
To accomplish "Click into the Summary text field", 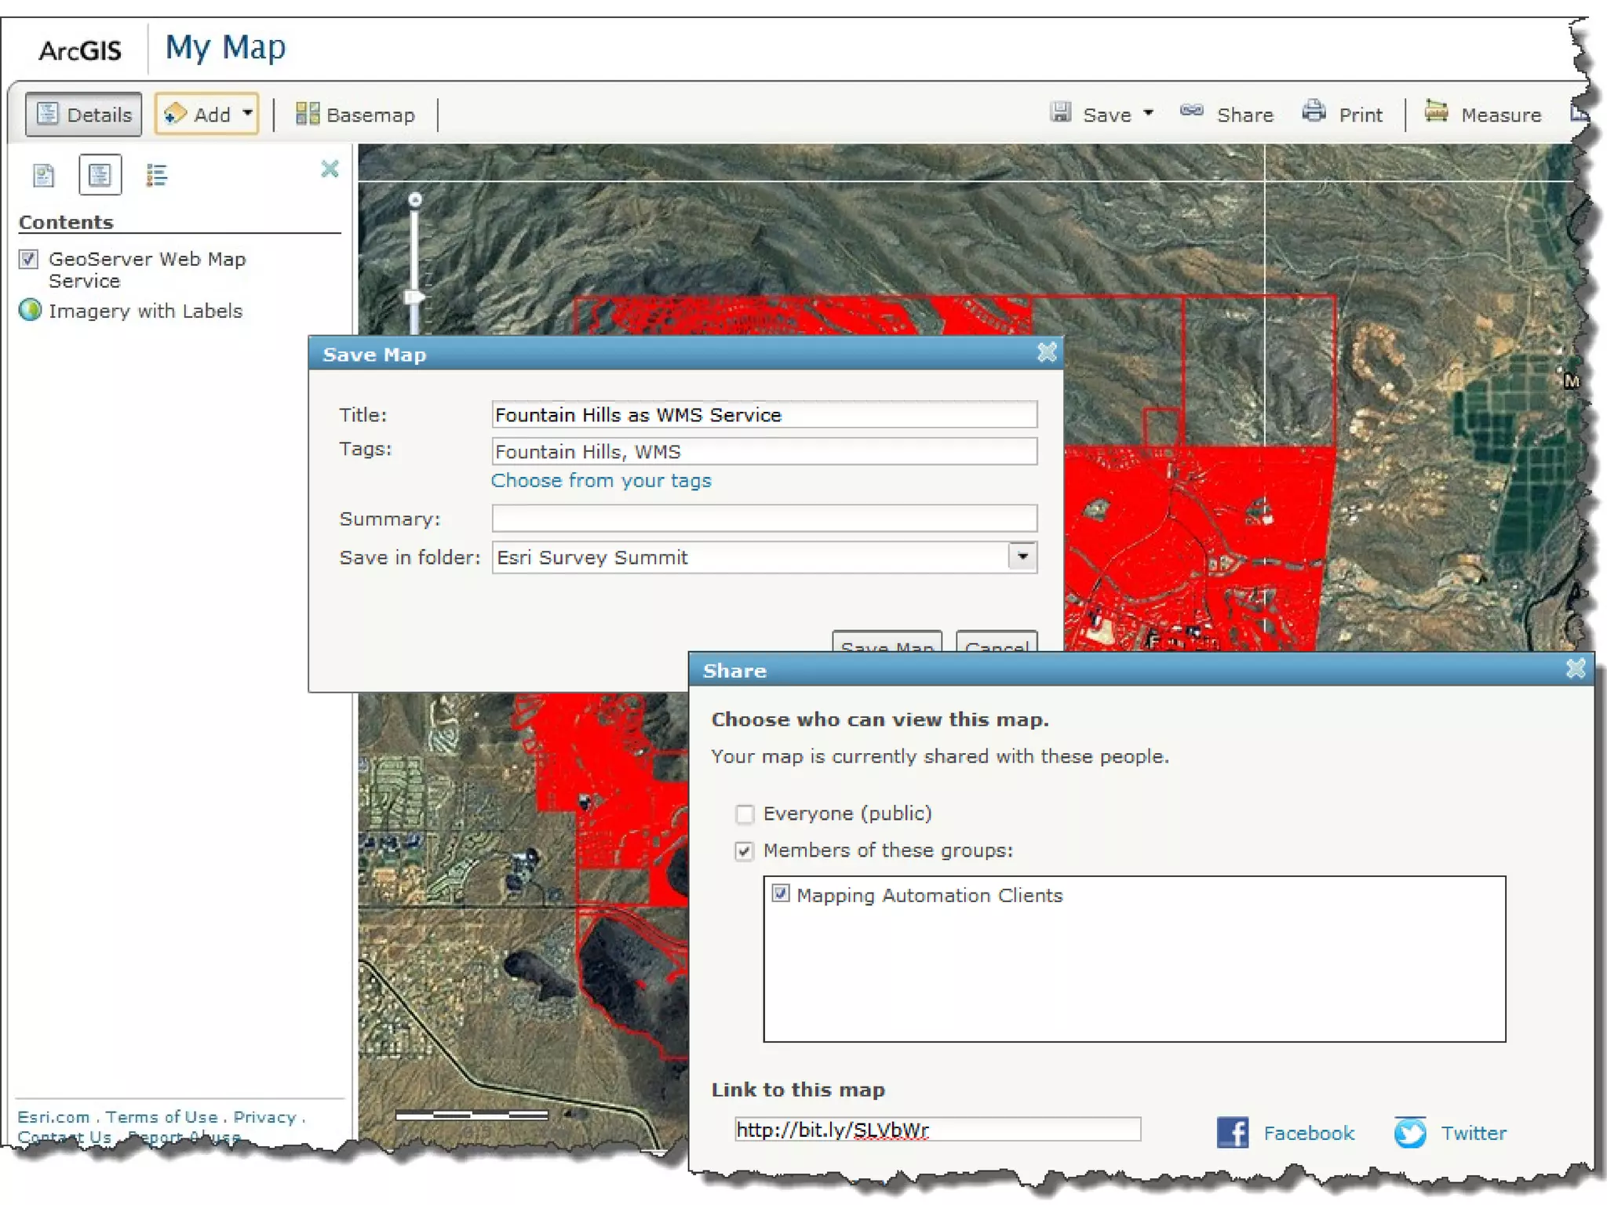I will (763, 518).
